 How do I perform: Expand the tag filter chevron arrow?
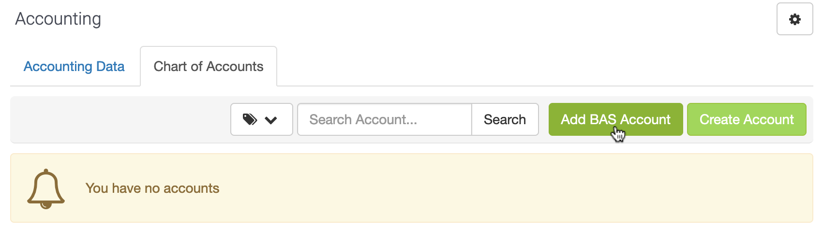pos(271,120)
